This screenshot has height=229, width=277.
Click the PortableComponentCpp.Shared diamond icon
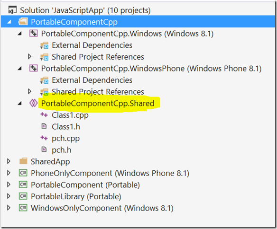coord(33,103)
